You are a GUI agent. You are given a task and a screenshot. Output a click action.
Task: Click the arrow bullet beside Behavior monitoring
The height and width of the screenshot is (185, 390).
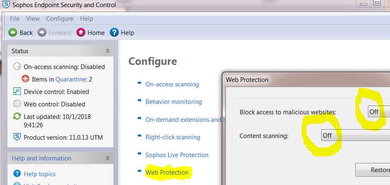[x=139, y=100]
